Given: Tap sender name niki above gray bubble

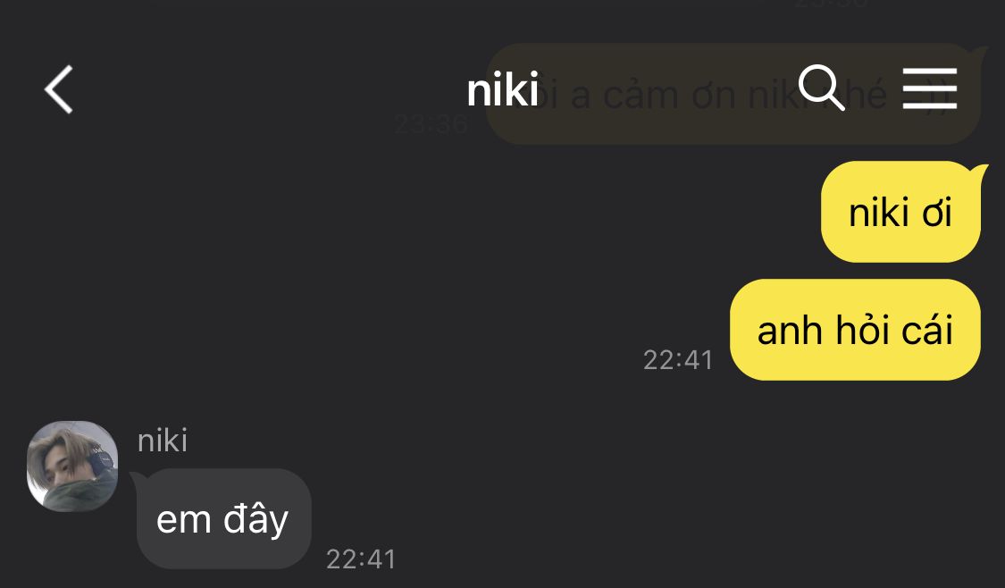Looking at the screenshot, I should (x=163, y=441).
